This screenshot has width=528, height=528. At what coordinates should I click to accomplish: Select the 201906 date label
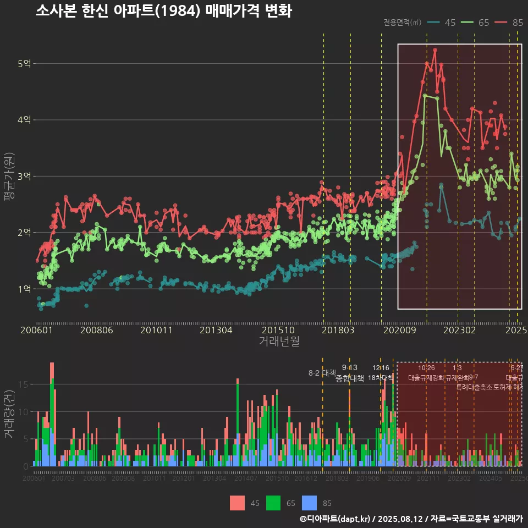(x=368, y=478)
